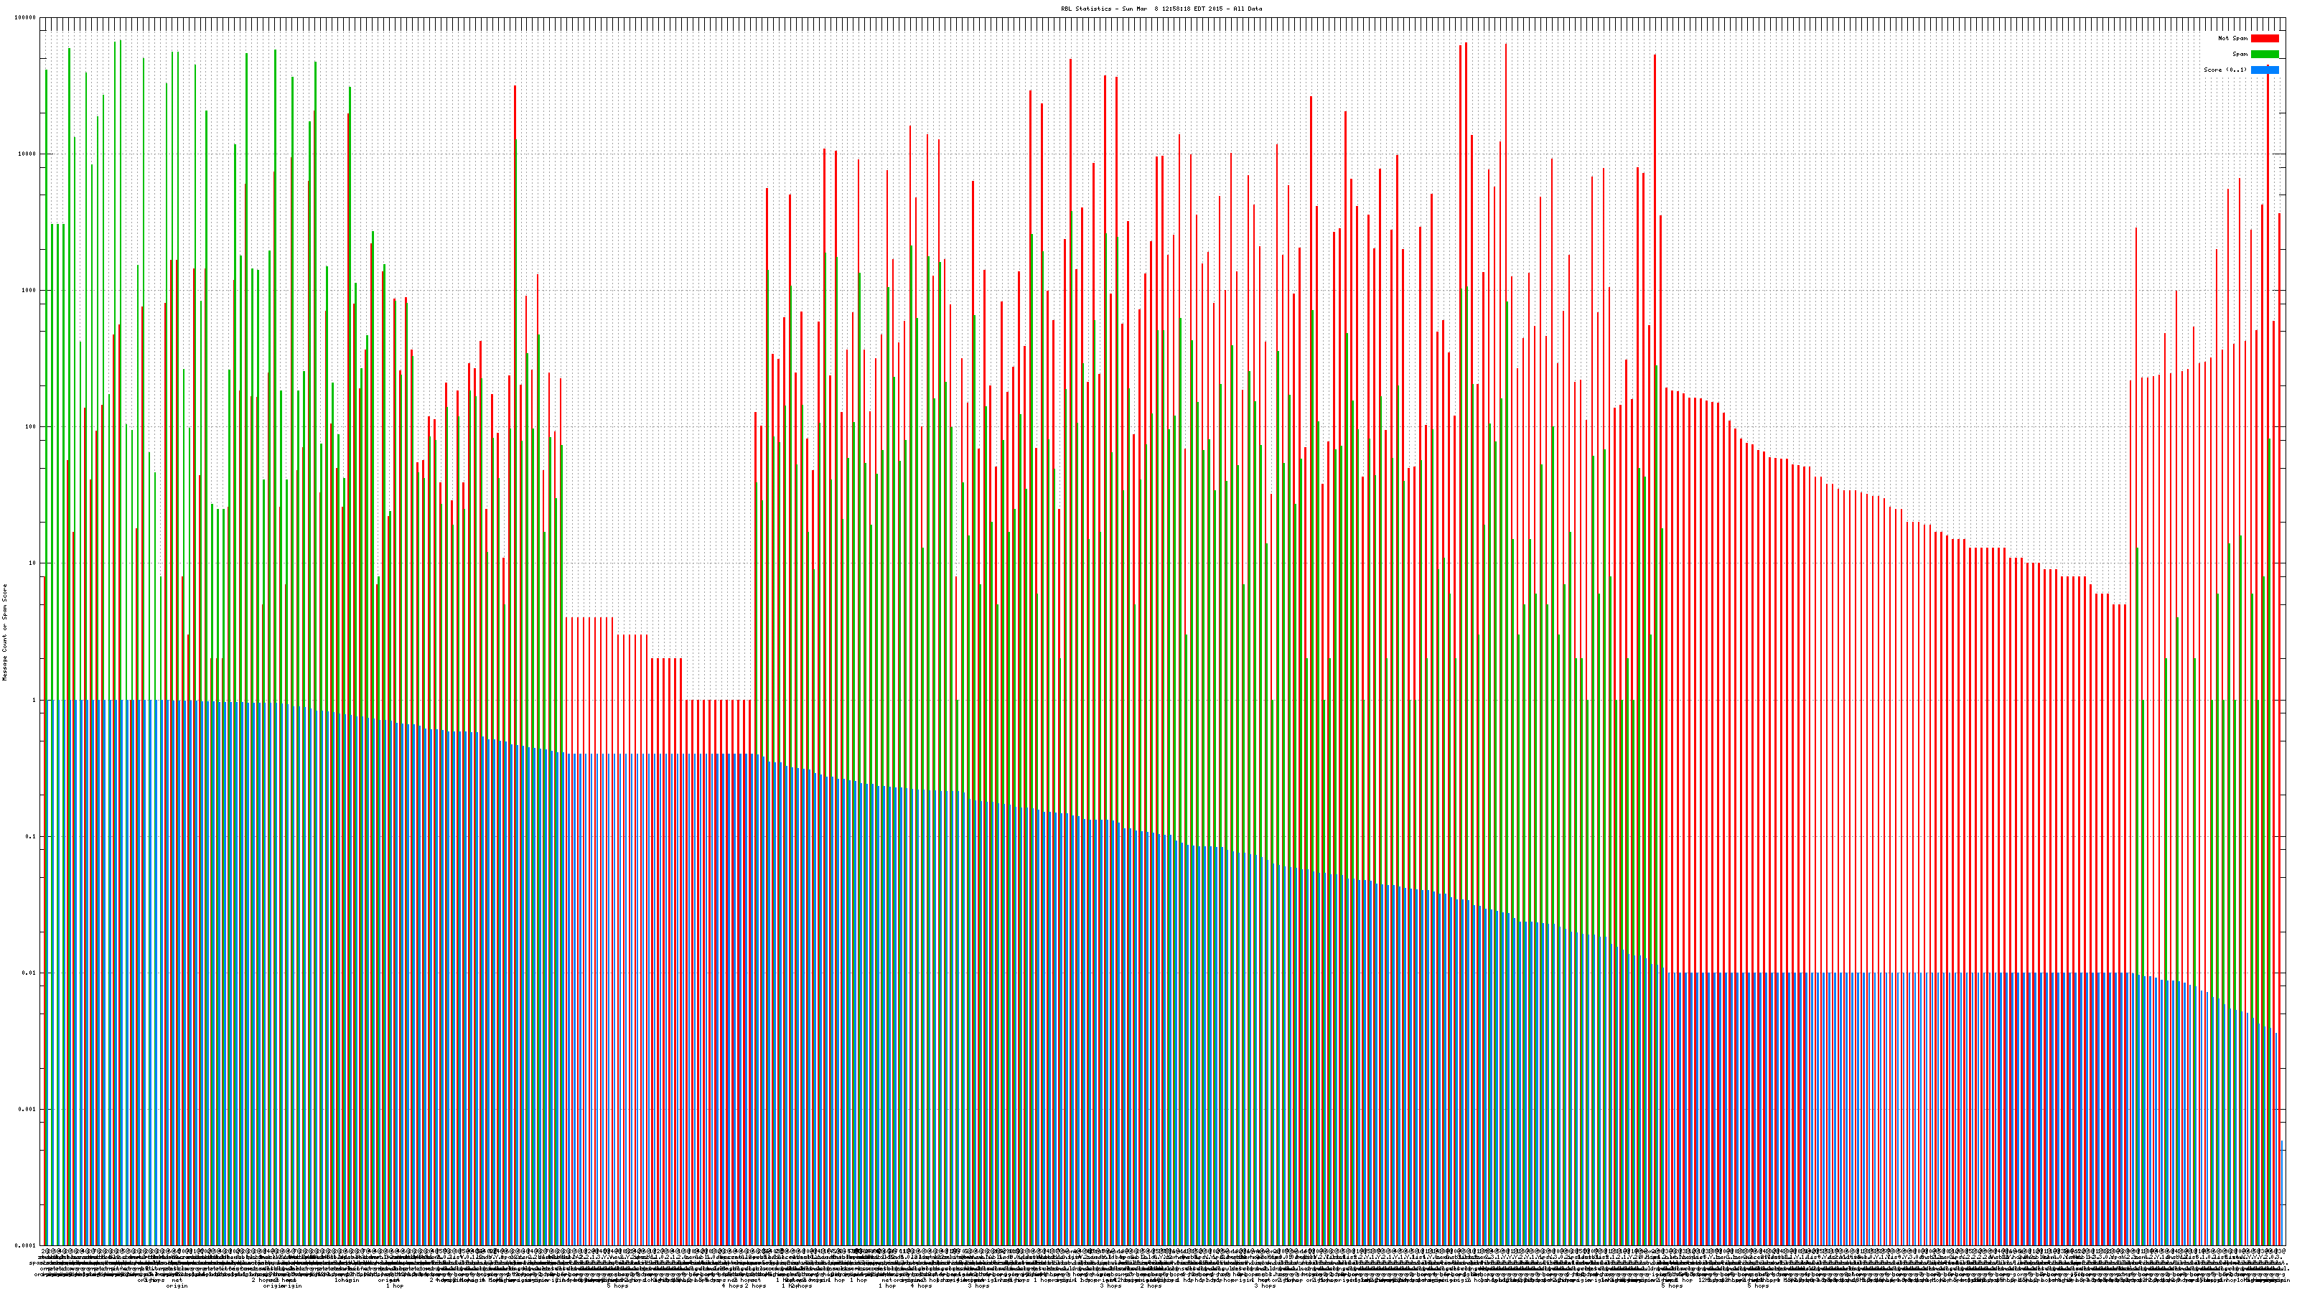2297x1292 pixels.
Task: Click the 100 y-axis tick label
Action: click(x=31, y=427)
